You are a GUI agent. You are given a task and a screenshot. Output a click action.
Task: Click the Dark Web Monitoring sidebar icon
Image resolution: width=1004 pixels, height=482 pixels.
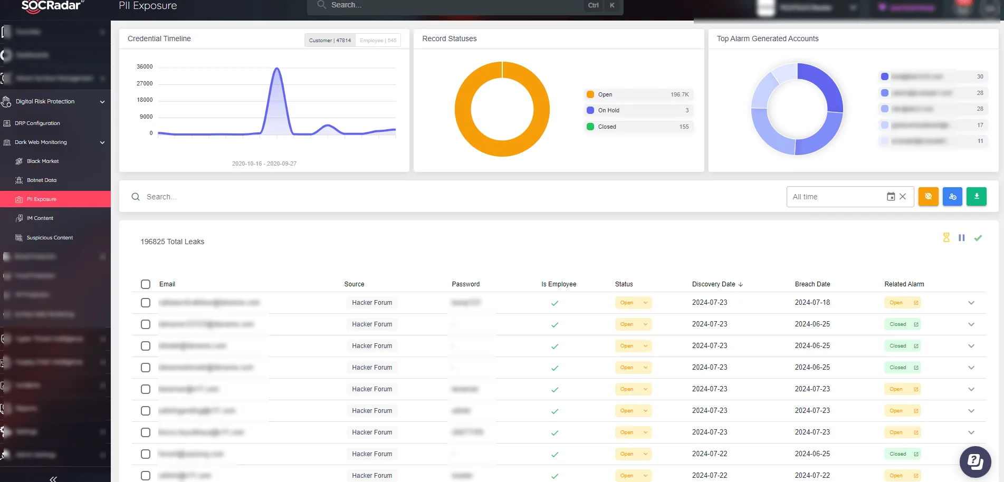coord(7,142)
